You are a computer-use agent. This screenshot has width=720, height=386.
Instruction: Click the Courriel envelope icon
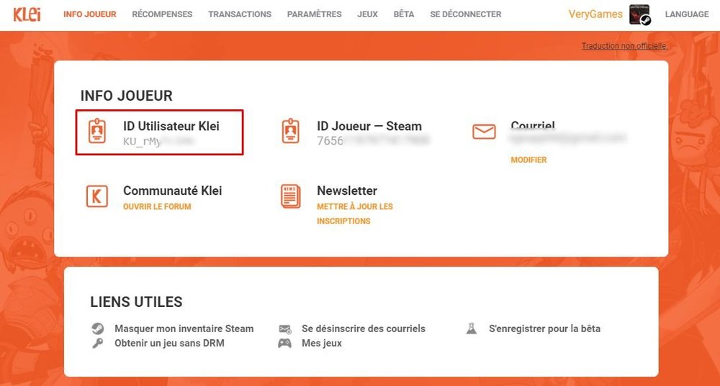[x=484, y=132]
